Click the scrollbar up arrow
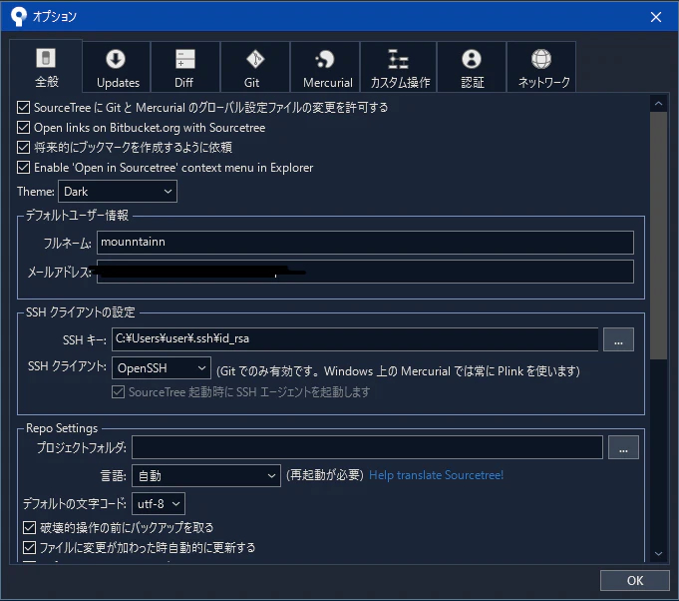 (658, 104)
